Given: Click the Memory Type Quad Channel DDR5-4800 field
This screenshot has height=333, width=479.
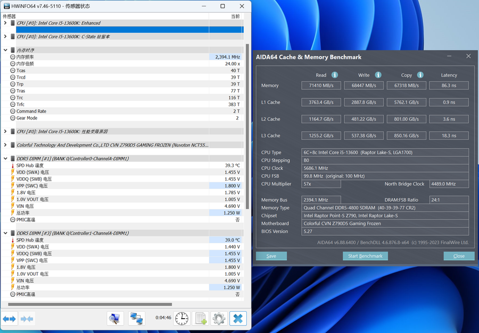Looking at the screenshot, I should tap(385, 208).
